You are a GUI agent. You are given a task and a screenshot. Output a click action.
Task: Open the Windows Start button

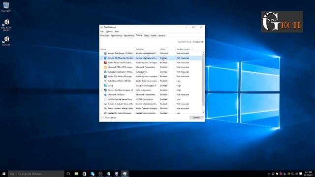tap(4, 174)
